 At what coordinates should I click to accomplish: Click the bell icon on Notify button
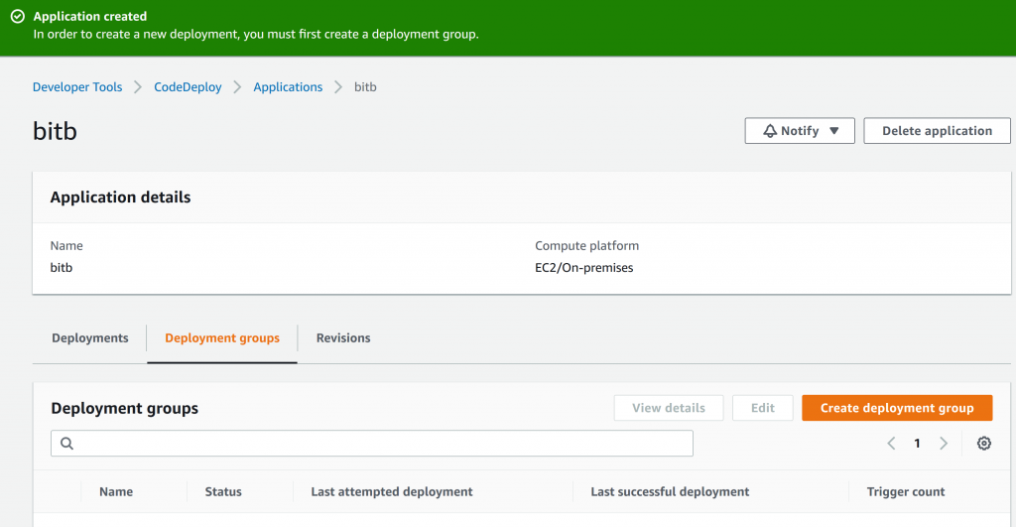769,131
